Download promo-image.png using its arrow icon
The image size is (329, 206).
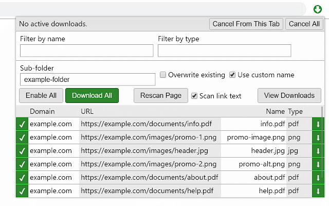click(x=318, y=138)
